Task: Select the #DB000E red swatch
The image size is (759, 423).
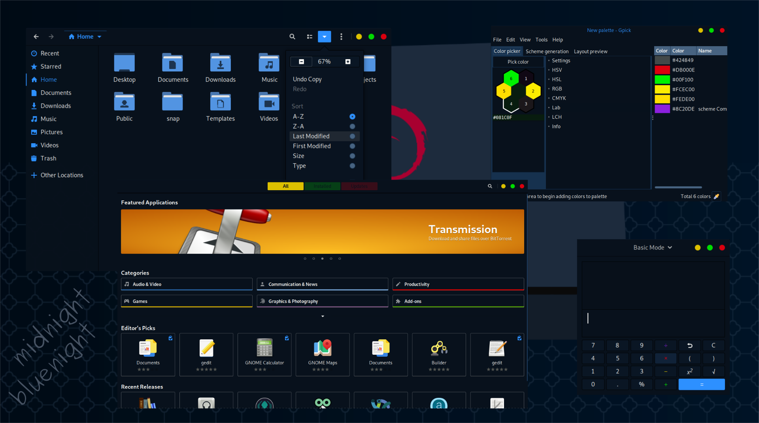Action: coord(662,70)
